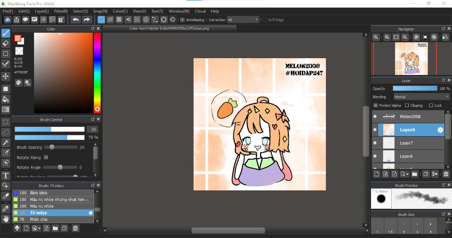The height and width of the screenshot is (238, 452).
Task: Open the Blending mode dropdown
Action: coord(421,97)
